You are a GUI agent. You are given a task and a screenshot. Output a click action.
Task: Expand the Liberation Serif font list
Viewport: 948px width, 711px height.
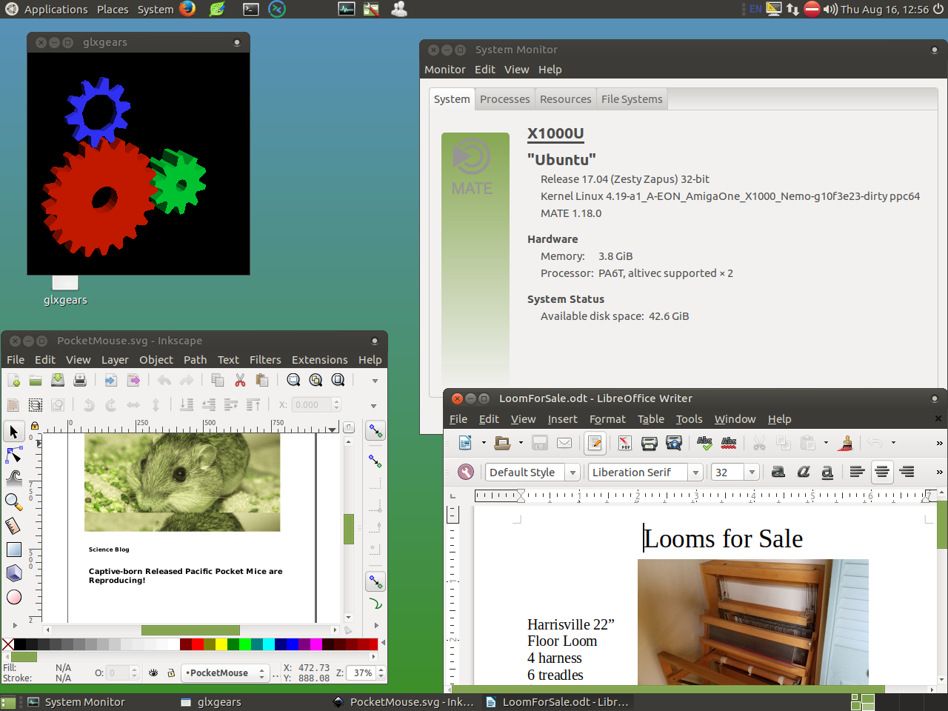[695, 472]
